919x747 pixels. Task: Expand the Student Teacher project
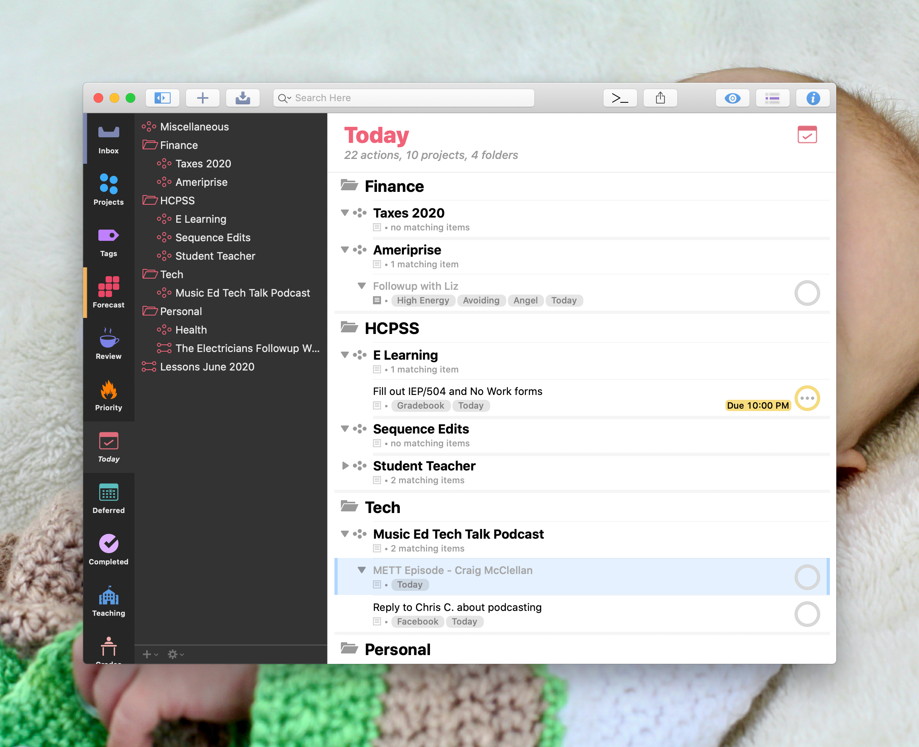(x=345, y=466)
